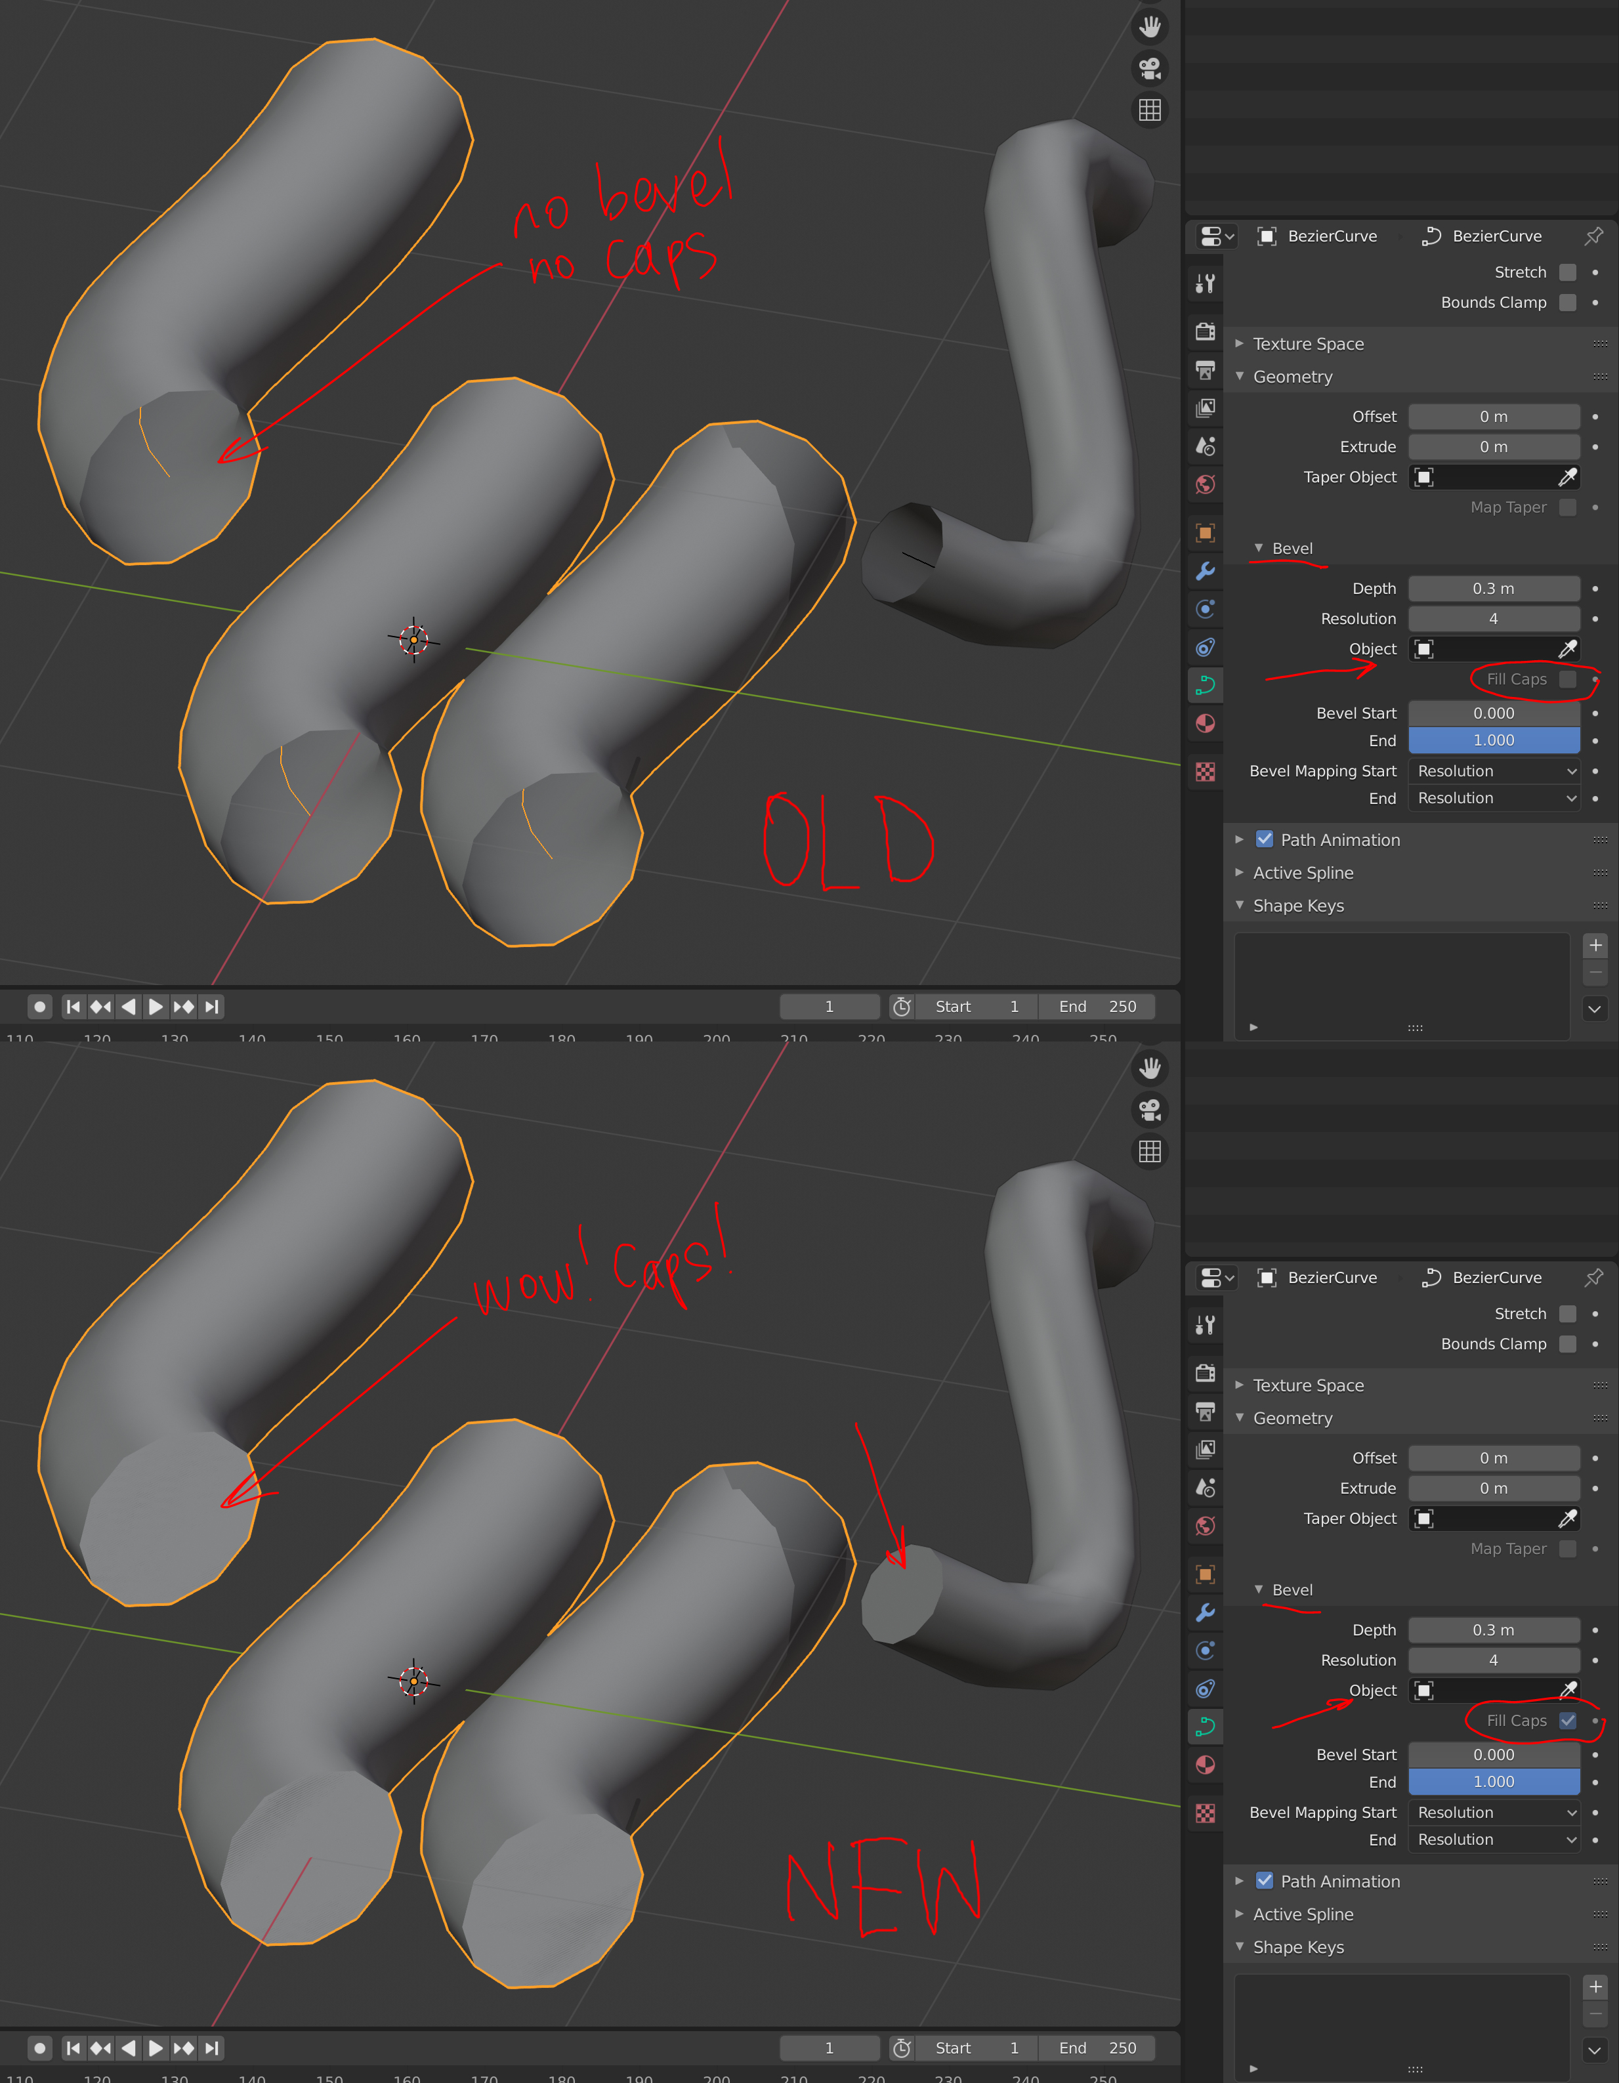Open Scene properties tab in top panel

click(1205, 446)
